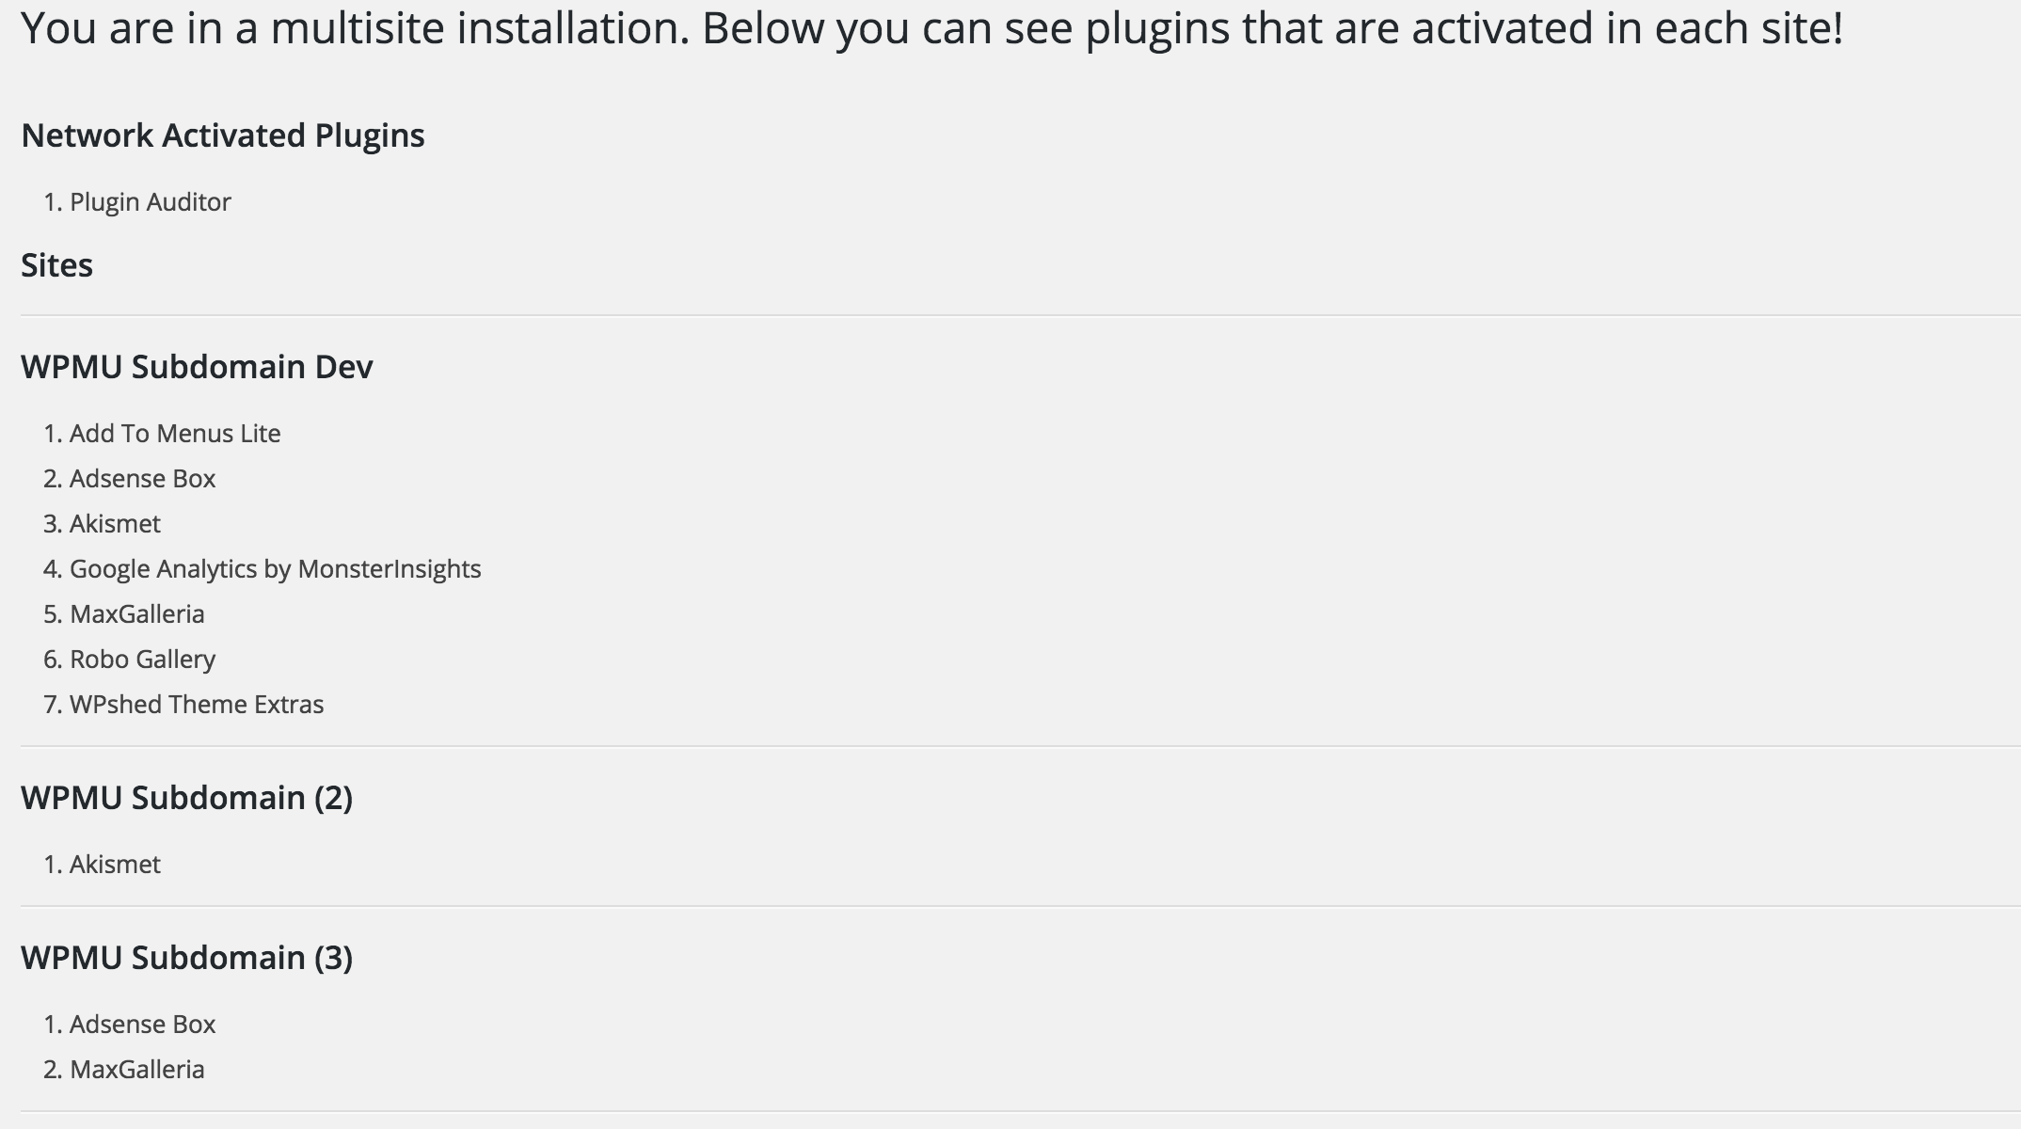Click Adsense Box under WPMU Subdomain (3)

[142, 1025]
